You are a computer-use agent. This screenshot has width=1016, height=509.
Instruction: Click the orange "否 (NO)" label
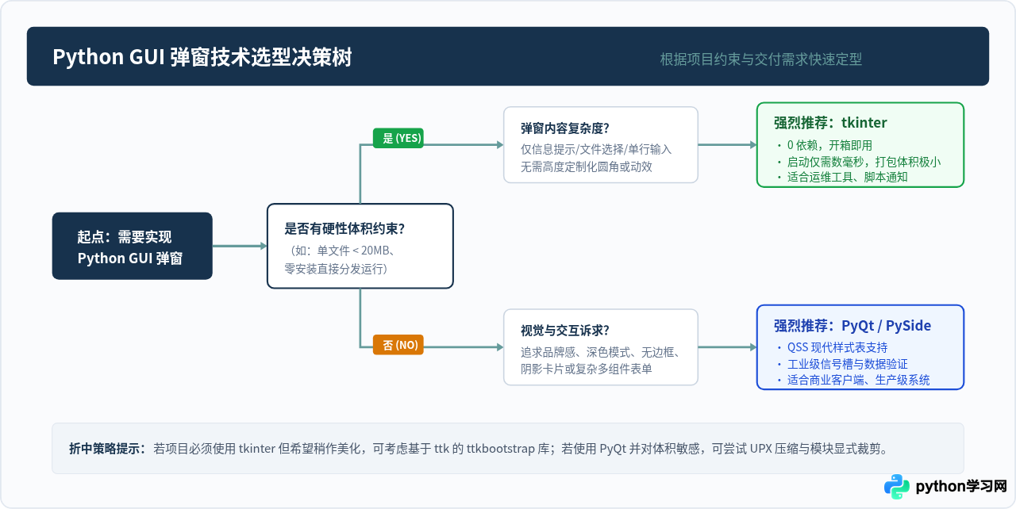[x=398, y=345]
